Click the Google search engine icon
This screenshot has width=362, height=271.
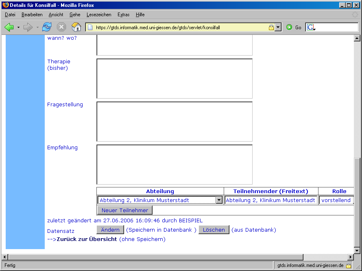coord(311,27)
